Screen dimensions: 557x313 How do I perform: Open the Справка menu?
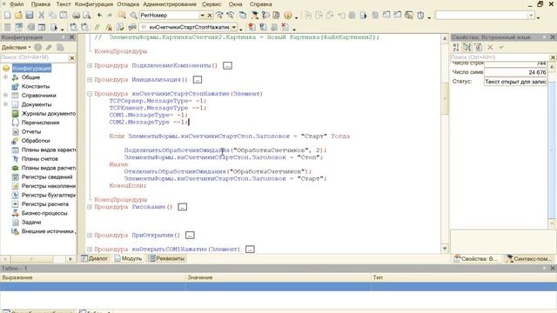pyautogui.click(x=260, y=4)
